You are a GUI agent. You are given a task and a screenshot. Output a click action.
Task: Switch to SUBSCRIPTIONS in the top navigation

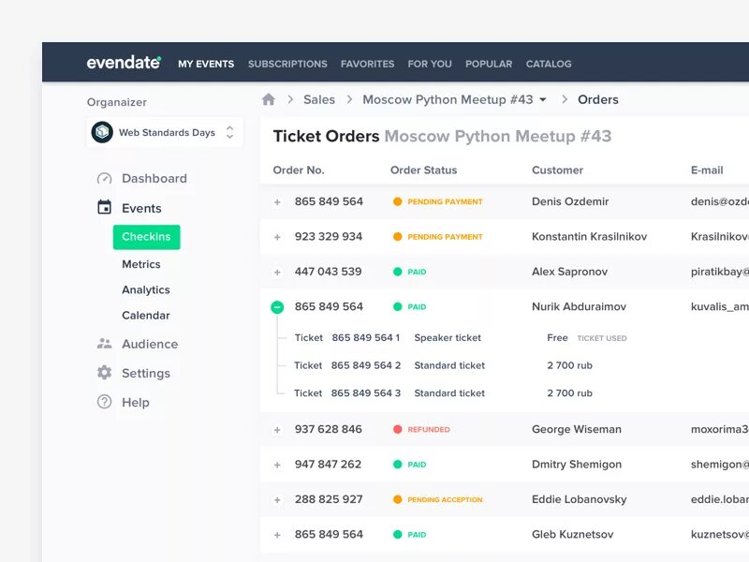pyautogui.click(x=287, y=64)
